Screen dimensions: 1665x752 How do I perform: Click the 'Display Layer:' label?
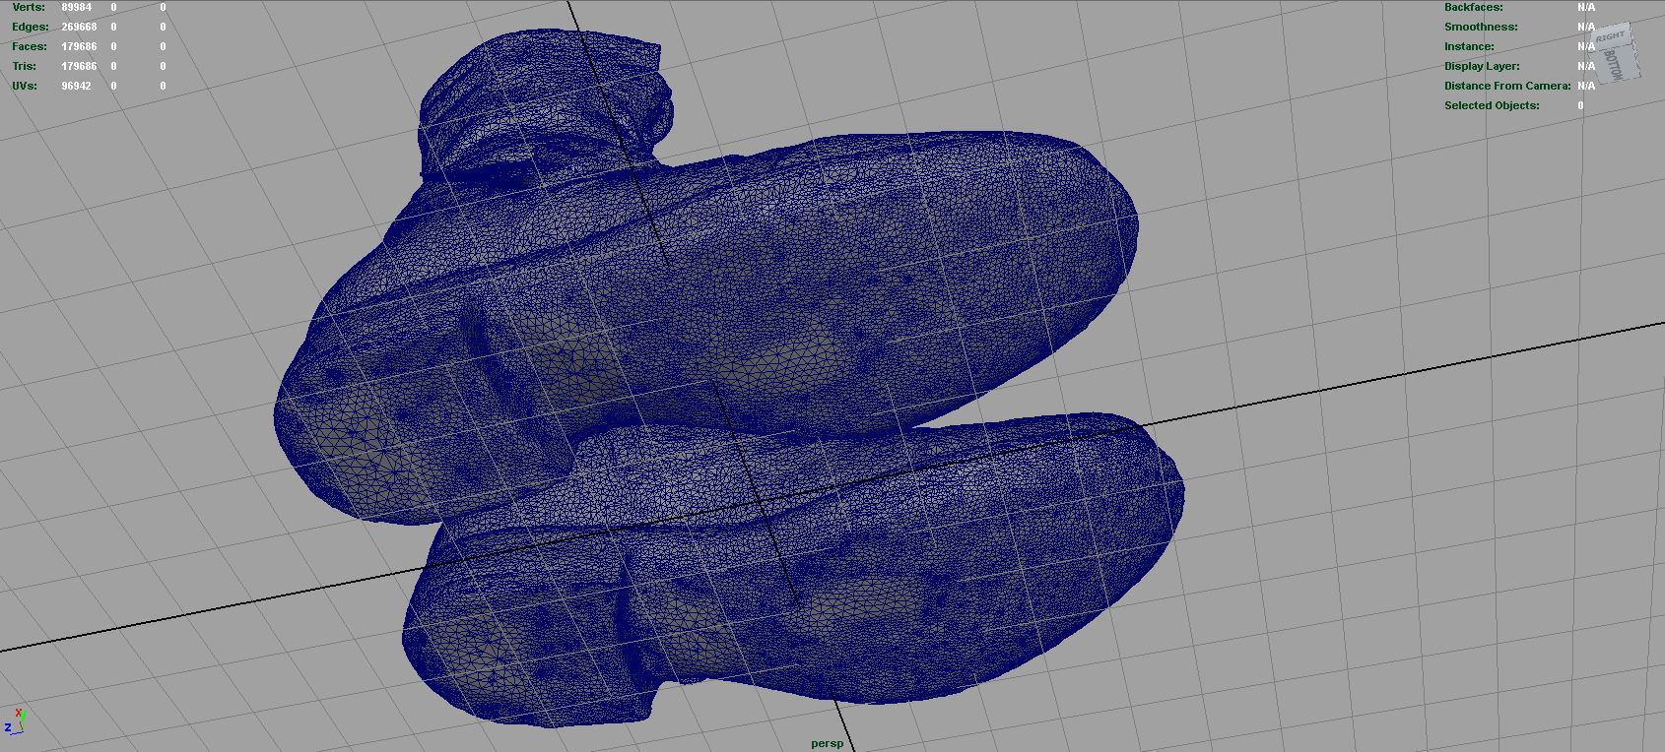click(1482, 66)
